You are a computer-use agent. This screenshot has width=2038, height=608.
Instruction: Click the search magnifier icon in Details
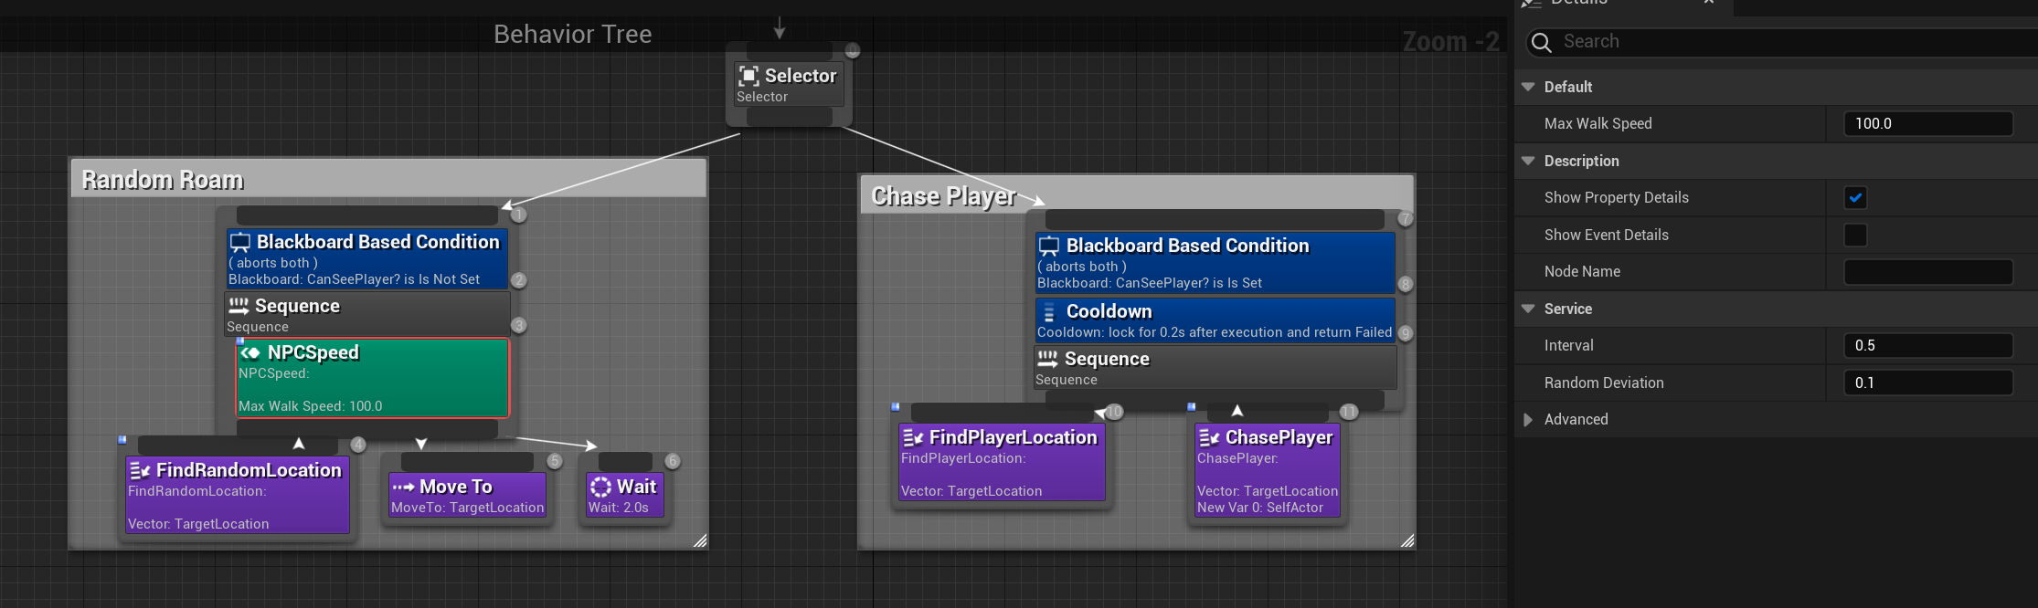(x=1541, y=43)
